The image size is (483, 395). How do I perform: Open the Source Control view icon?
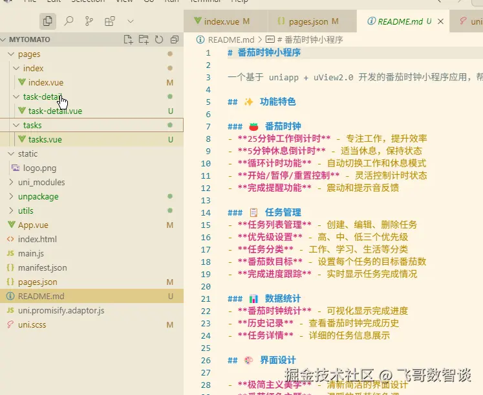pos(89,21)
